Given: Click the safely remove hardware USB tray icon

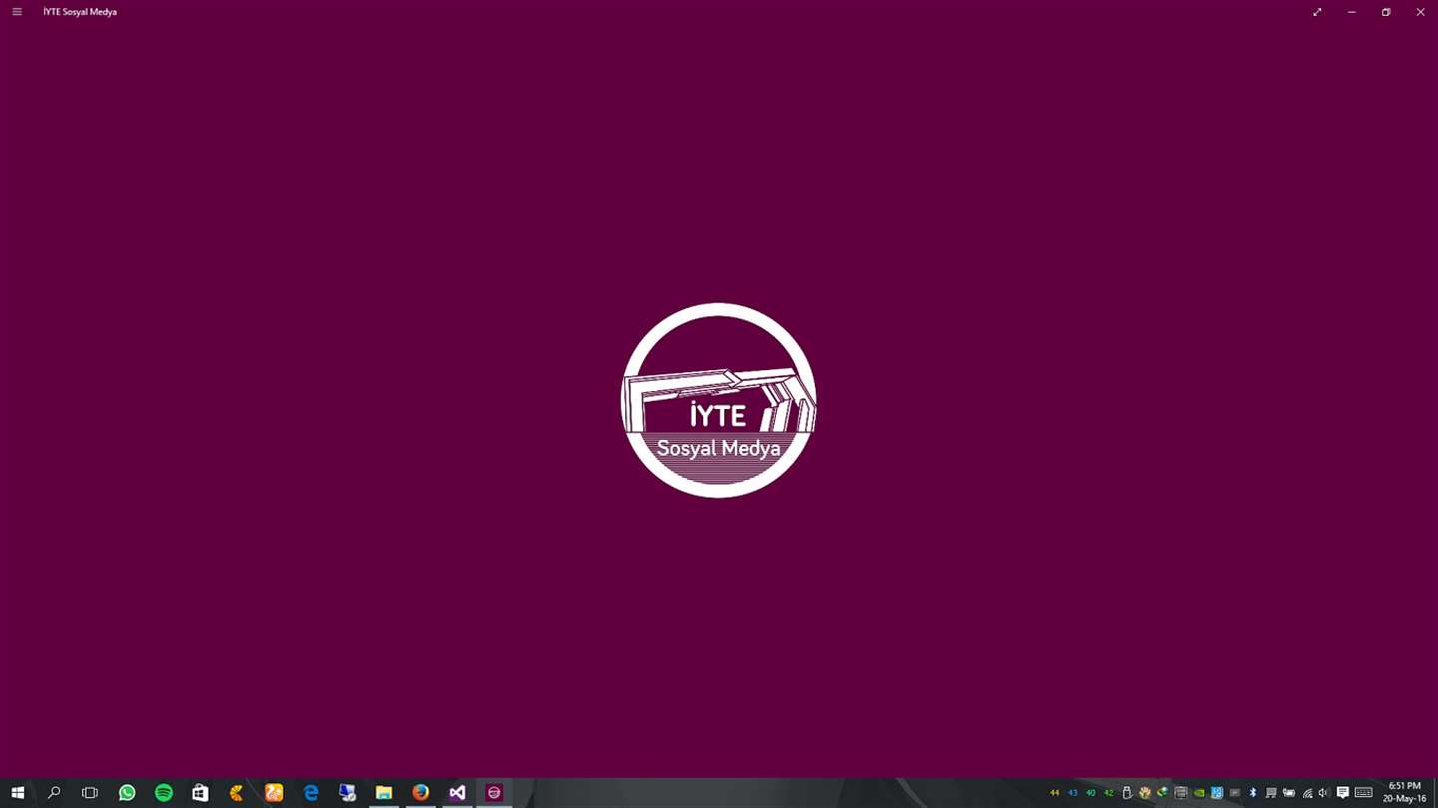Looking at the screenshot, I should click(1127, 793).
